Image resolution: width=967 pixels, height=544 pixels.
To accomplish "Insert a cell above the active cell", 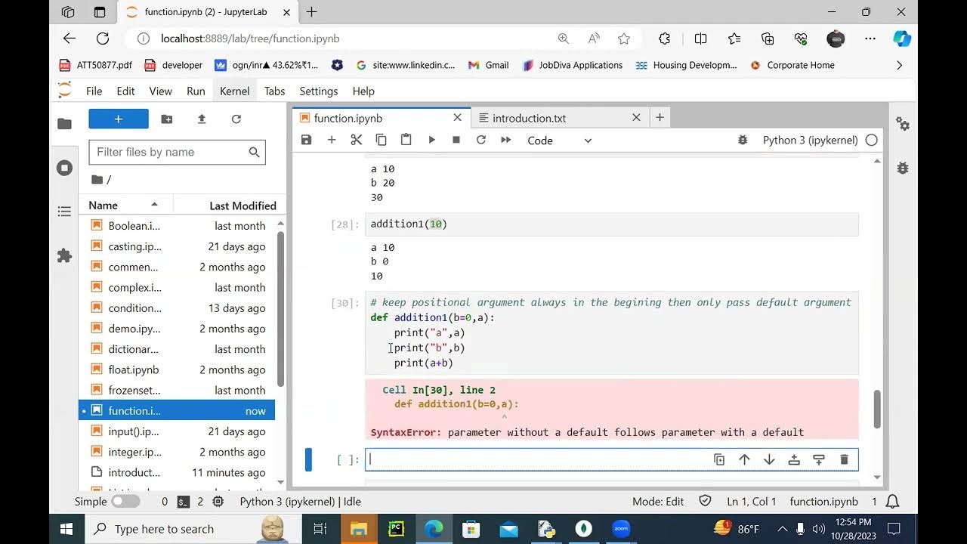I will point(794,459).
